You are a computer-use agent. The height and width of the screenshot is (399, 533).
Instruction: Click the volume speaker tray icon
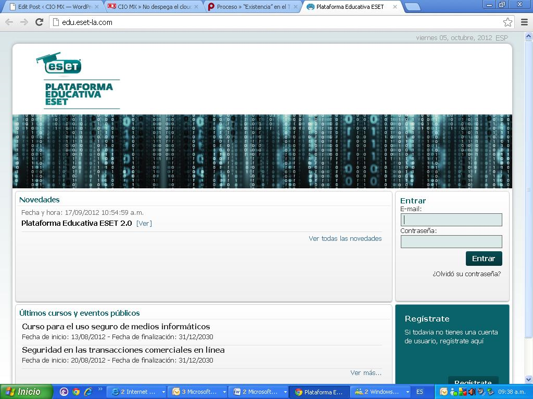coord(472,392)
